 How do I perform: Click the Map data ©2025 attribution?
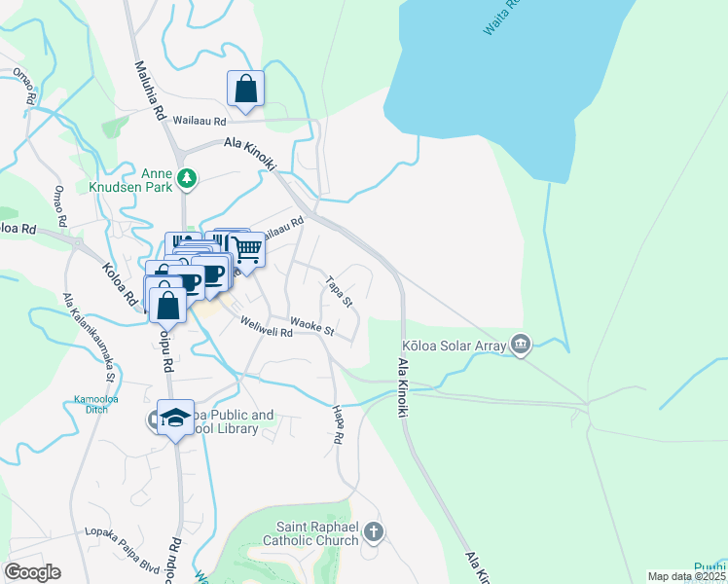(x=686, y=576)
